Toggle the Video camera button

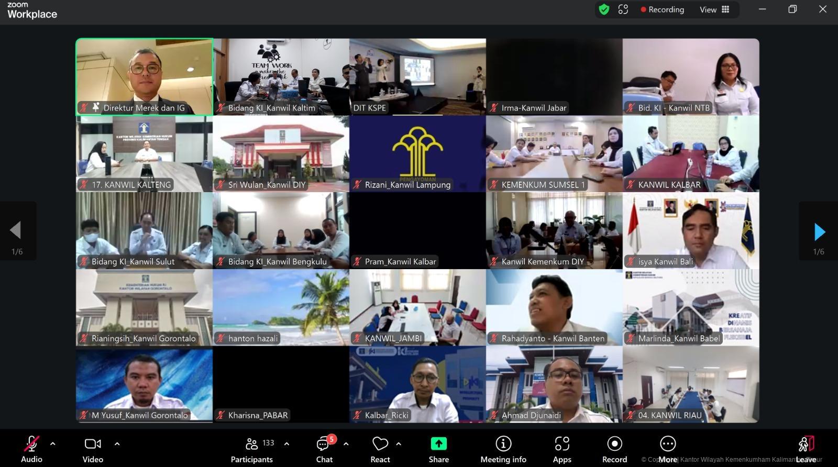click(93, 449)
